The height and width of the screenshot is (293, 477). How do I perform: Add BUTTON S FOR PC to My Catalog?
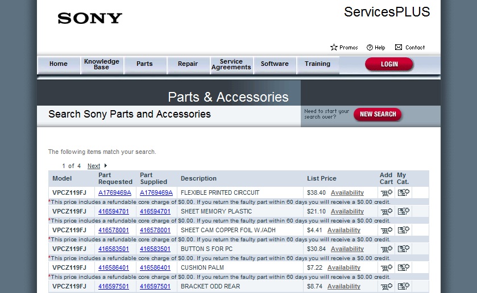404,249
